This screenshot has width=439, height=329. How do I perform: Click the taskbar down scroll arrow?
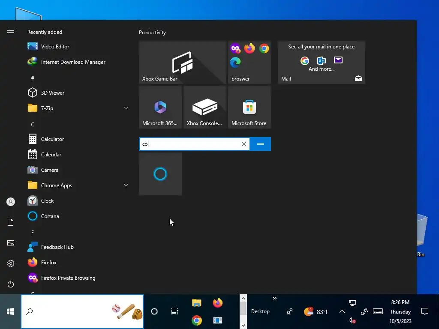[x=244, y=325]
